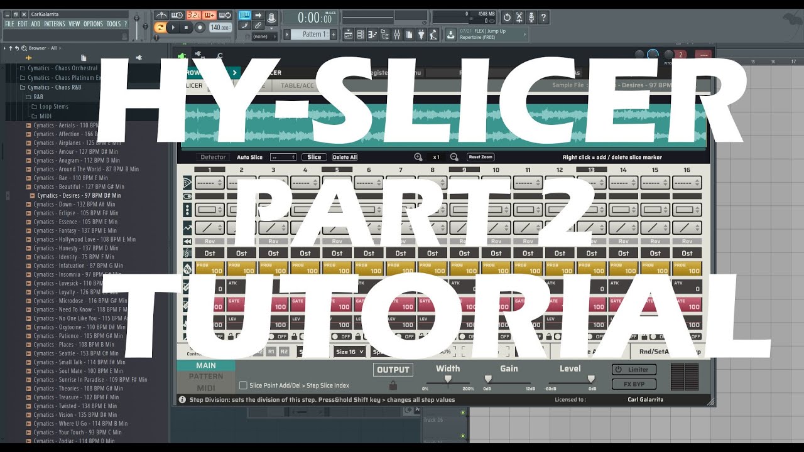Open step 16 slice selector dropdown
This screenshot has width=804, height=452.
click(x=687, y=183)
